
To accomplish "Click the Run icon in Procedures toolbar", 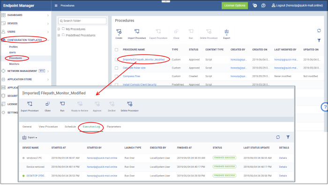I will click(191, 31).
